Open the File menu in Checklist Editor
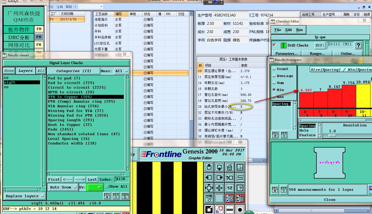 point(278,30)
